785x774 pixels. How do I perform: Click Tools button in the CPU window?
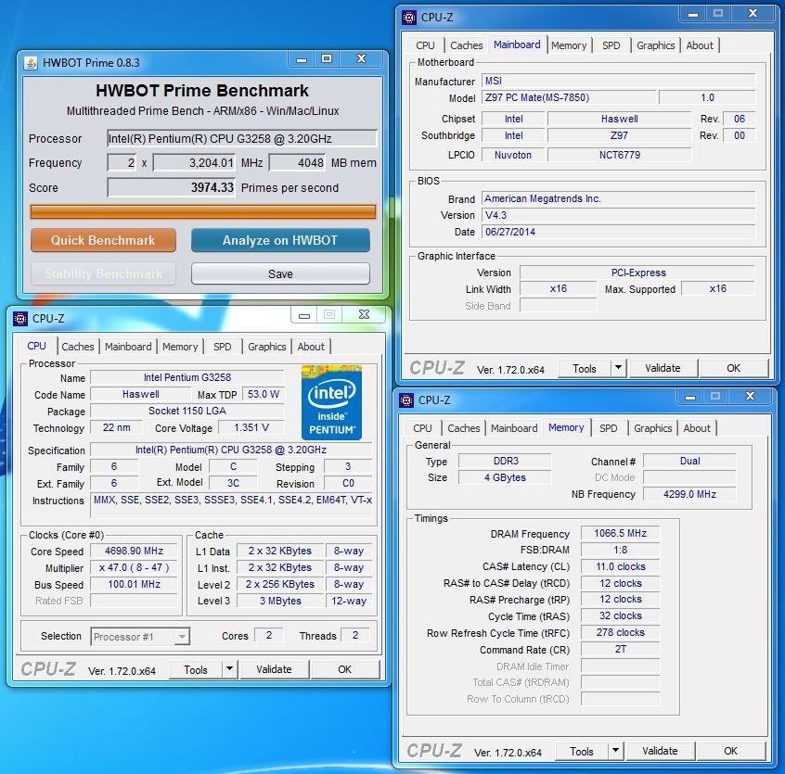pos(195,669)
